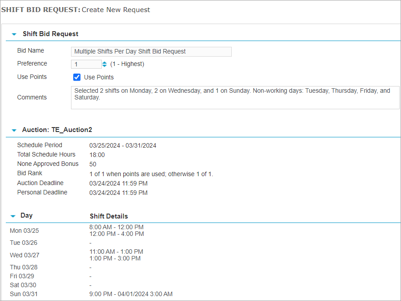The image size is (401, 301).
Task: Collapse the Auction: TE_Auction2 section
Action: point(13,129)
